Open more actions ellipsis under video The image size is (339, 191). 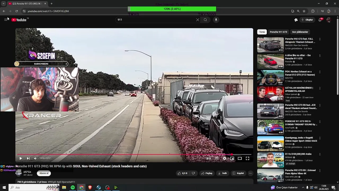250,173
